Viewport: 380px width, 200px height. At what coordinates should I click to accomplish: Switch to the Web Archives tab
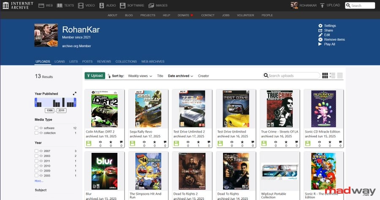(153, 61)
